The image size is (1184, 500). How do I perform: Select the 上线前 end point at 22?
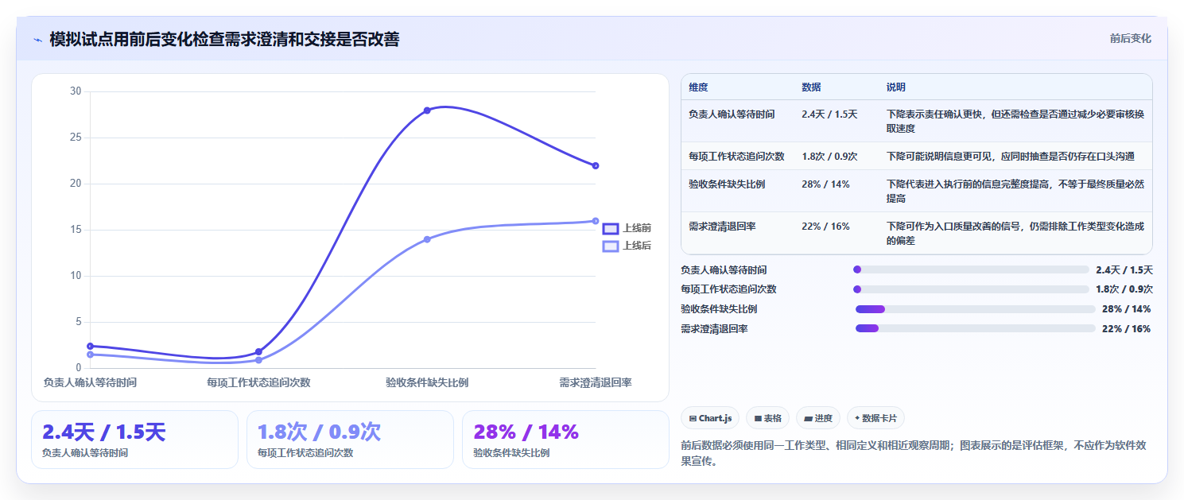coord(596,165)
